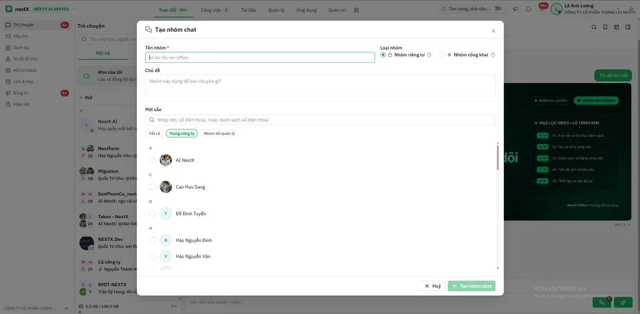Click the nextX logo icon
Viewport: 640px width, 314px height.
tap(9, 9)
